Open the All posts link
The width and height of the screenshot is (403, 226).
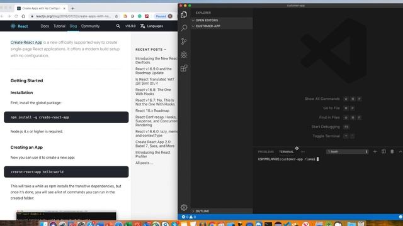[x=144, y=163]
